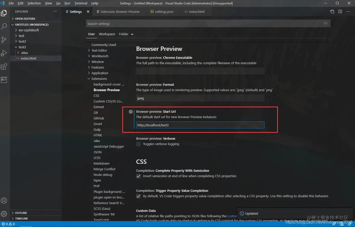
Task: Click the Format input containing jpeg
Action: pyautogui.click(x=200, y=98)
